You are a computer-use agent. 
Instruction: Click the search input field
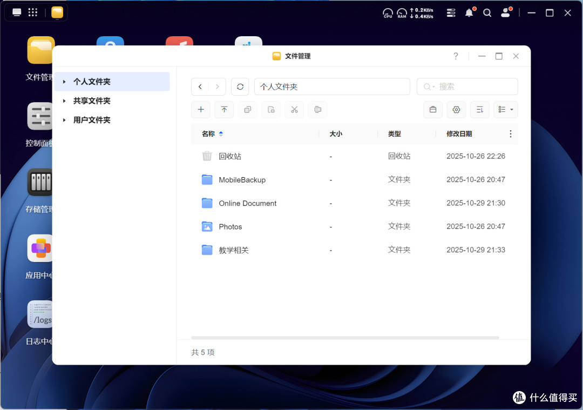(x=467, y=86)
